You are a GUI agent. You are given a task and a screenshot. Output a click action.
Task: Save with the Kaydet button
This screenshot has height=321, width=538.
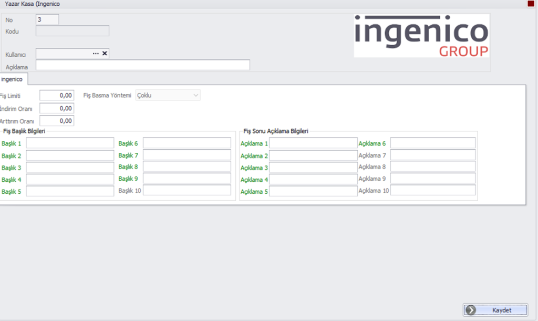point(495,310)
